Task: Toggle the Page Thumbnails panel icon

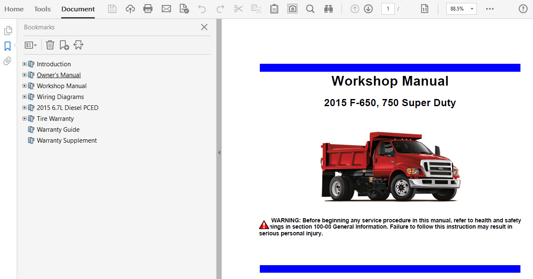Action: point(8,31)
